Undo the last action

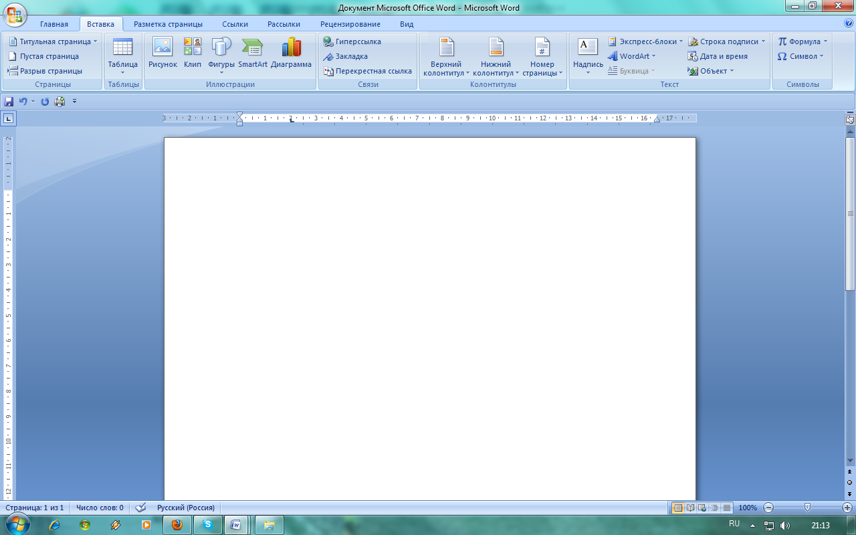tap(23, 102)
